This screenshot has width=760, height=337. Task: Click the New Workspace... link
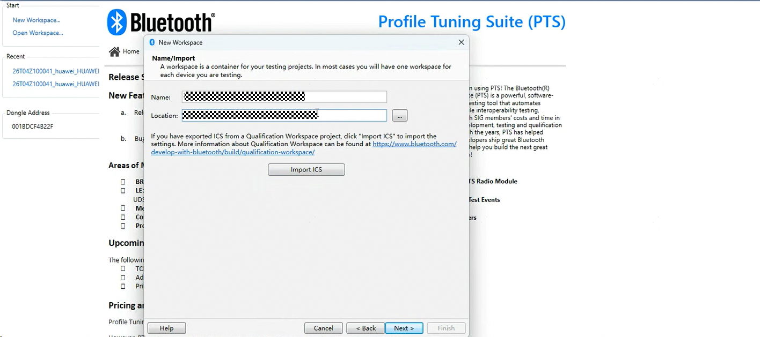click(x=36, y=20)
